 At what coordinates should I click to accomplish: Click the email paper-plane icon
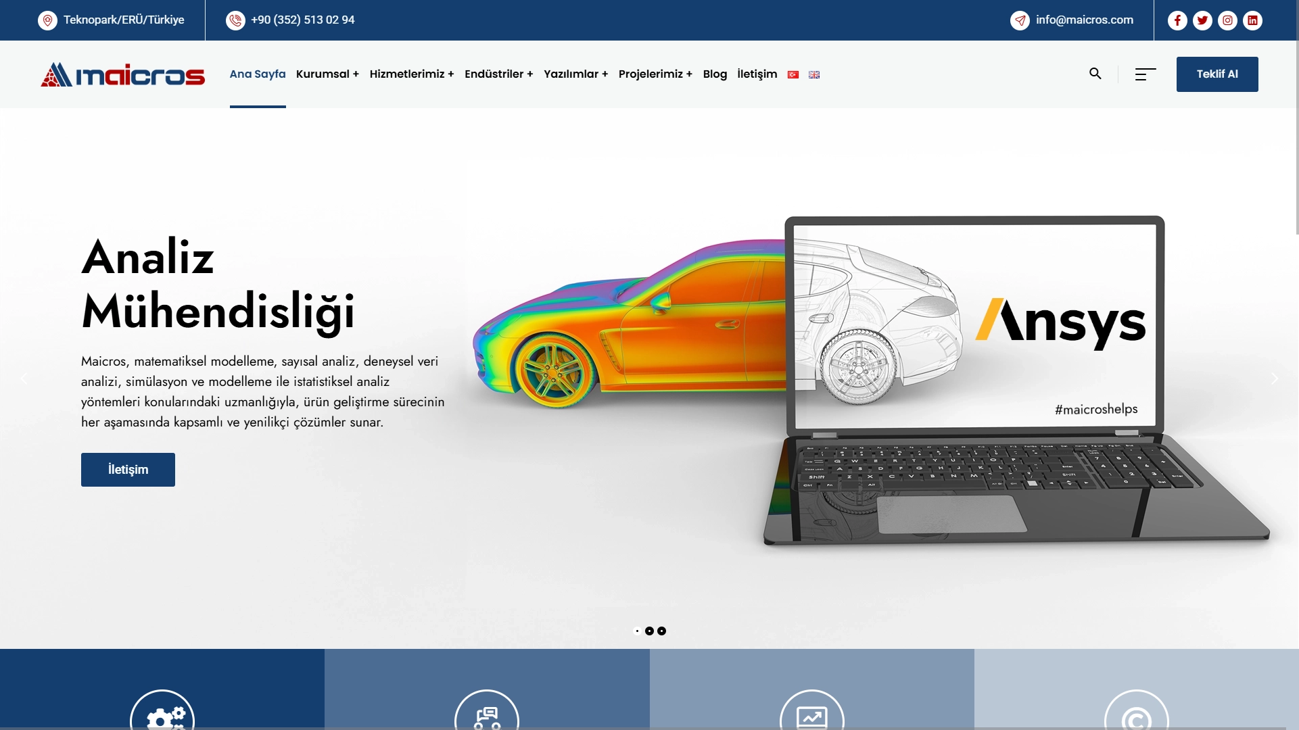pos(1020,20)
